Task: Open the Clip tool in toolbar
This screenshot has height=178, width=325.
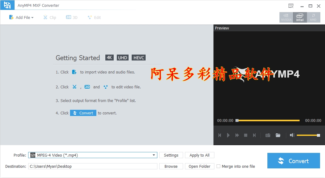Action: pos(50,17)
